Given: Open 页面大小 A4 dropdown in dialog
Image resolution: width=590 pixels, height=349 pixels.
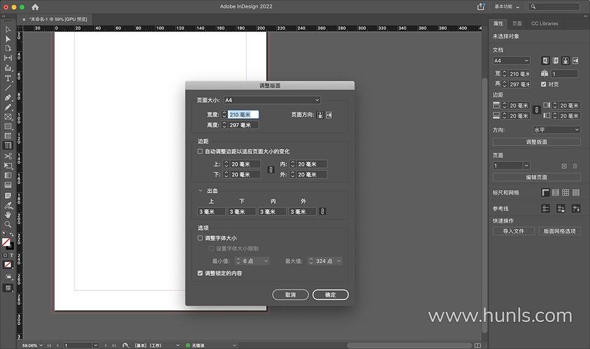Looking at the screenshot, I should [272, 100].
